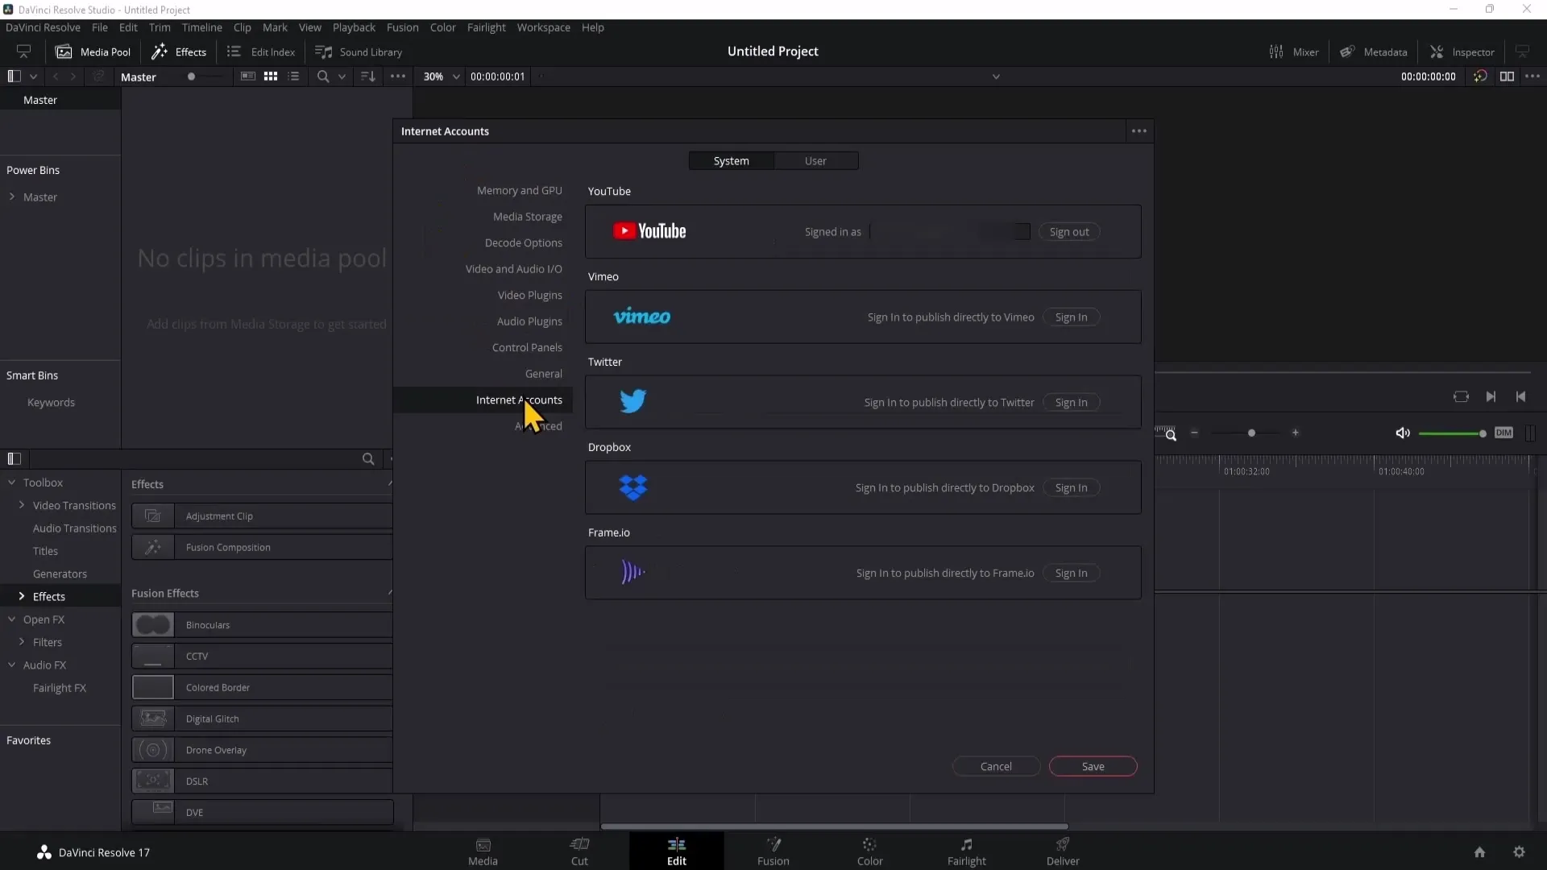Sign out of the YouTube account

point(1068,232)
